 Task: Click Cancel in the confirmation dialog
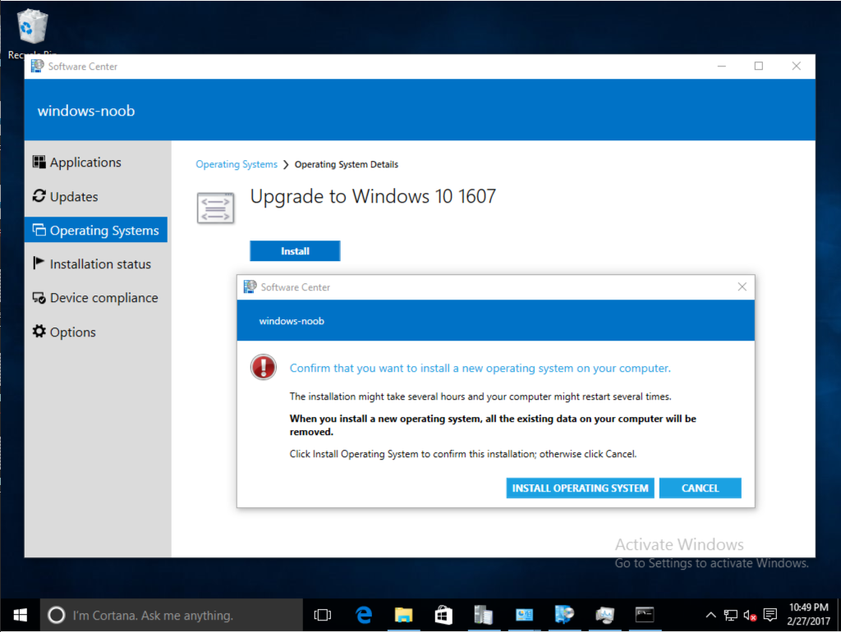(x=700, y=488)
